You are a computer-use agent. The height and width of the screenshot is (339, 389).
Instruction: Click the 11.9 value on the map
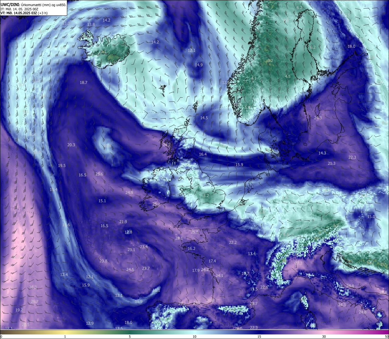click(x=139, y=301)
